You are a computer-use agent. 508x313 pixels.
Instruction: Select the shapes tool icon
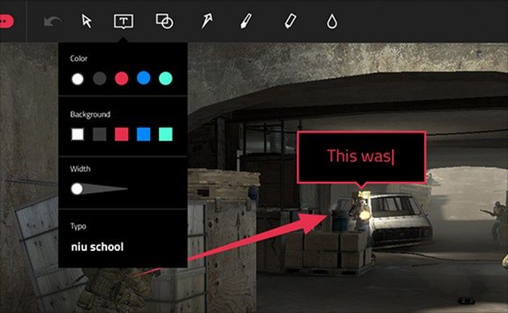164,22
